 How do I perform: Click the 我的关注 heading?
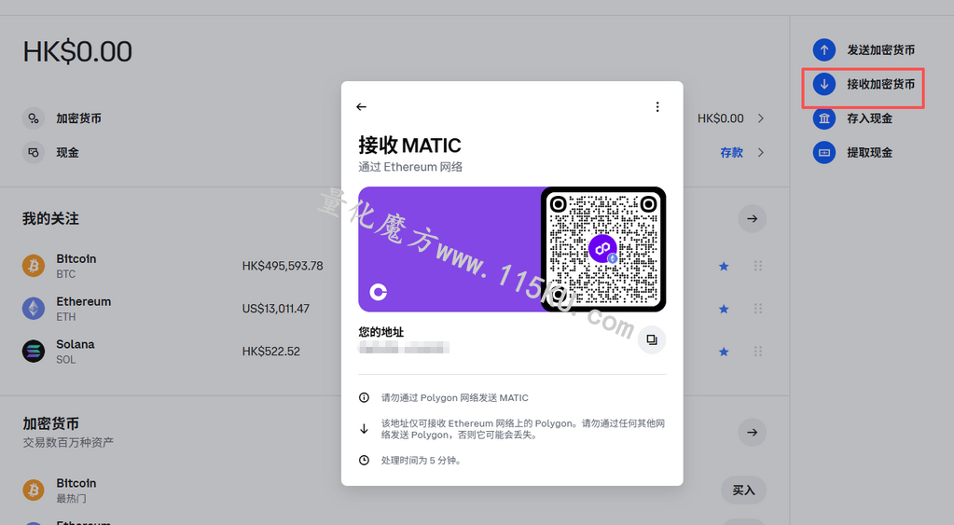tap(50, 218)
